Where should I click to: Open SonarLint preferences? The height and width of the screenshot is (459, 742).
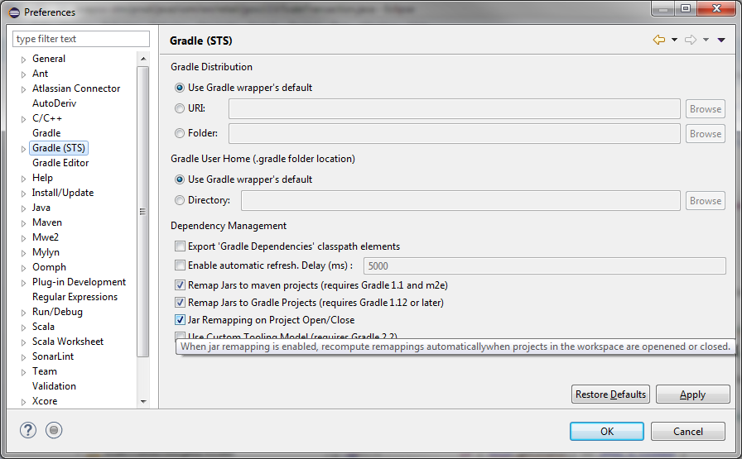tap(53, 356)
